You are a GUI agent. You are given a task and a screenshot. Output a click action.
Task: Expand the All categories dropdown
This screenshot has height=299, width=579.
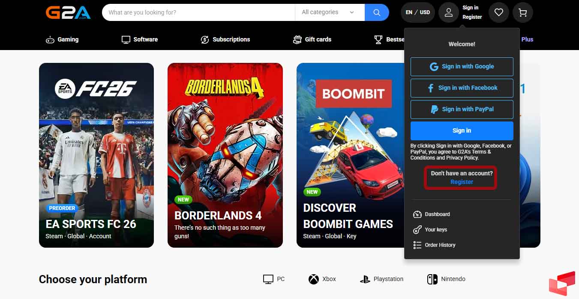[x=328, y=12]
